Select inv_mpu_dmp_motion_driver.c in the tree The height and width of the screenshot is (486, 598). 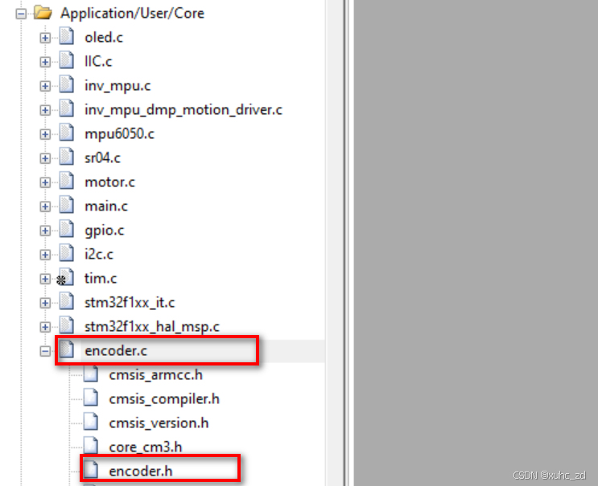184,110
